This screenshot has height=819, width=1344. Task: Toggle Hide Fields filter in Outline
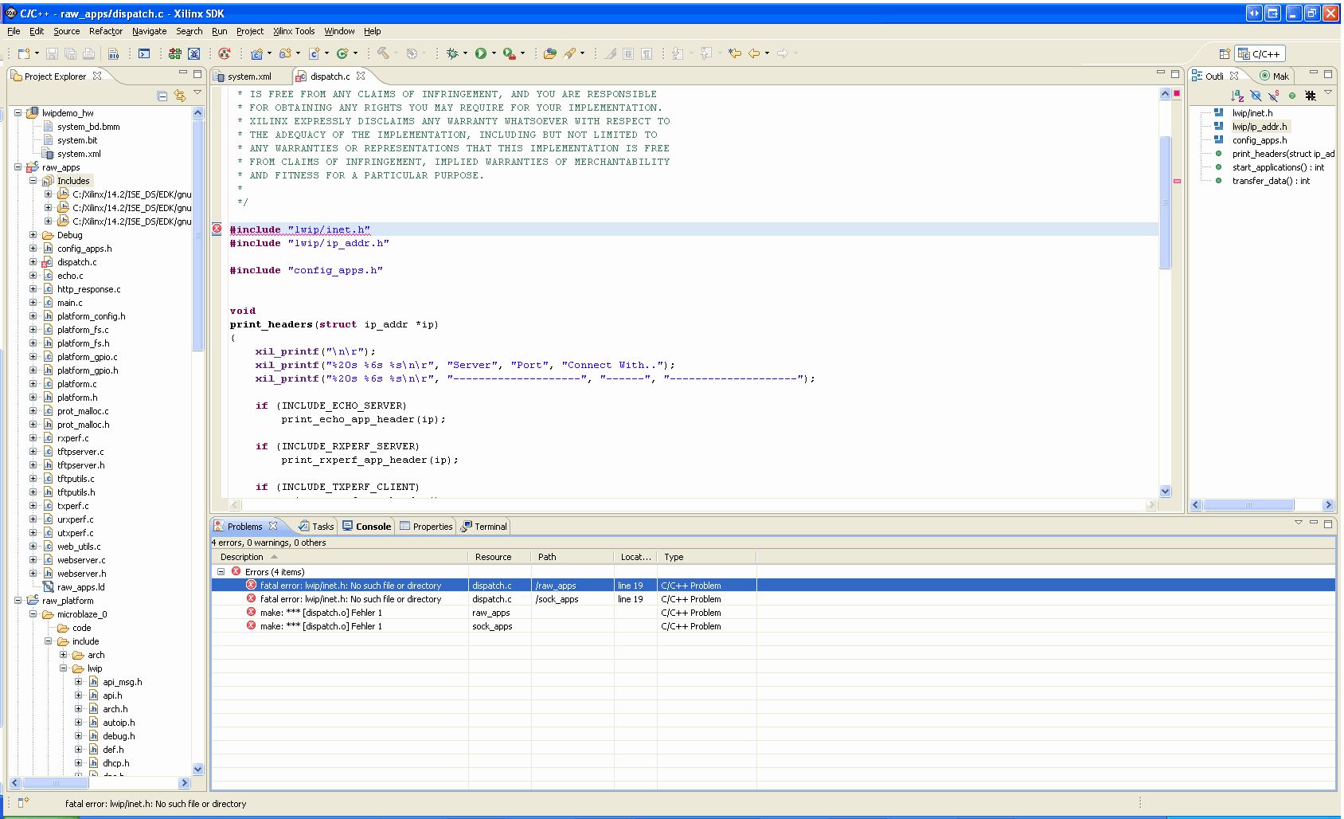(x=1256, y=96)
